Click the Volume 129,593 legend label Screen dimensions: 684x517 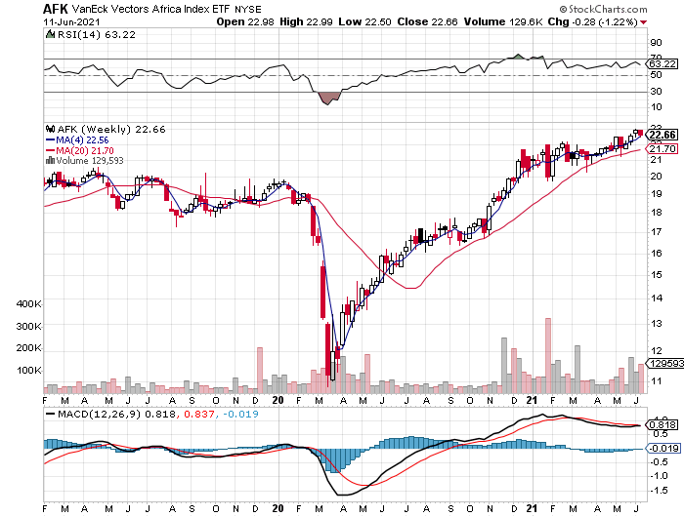[90, 160]
